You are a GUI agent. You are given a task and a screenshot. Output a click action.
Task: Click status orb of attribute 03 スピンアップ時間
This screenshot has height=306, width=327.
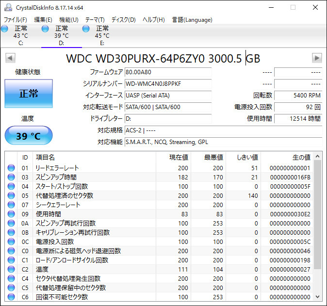click(11, 177)
